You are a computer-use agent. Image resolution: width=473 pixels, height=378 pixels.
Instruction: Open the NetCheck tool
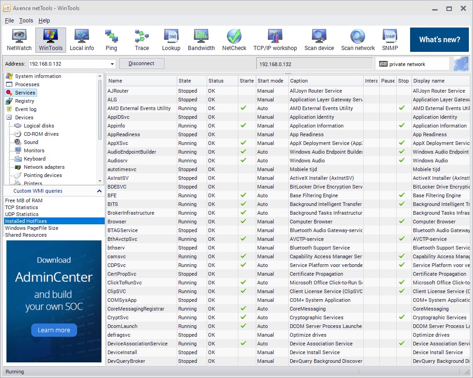(234, 40)
